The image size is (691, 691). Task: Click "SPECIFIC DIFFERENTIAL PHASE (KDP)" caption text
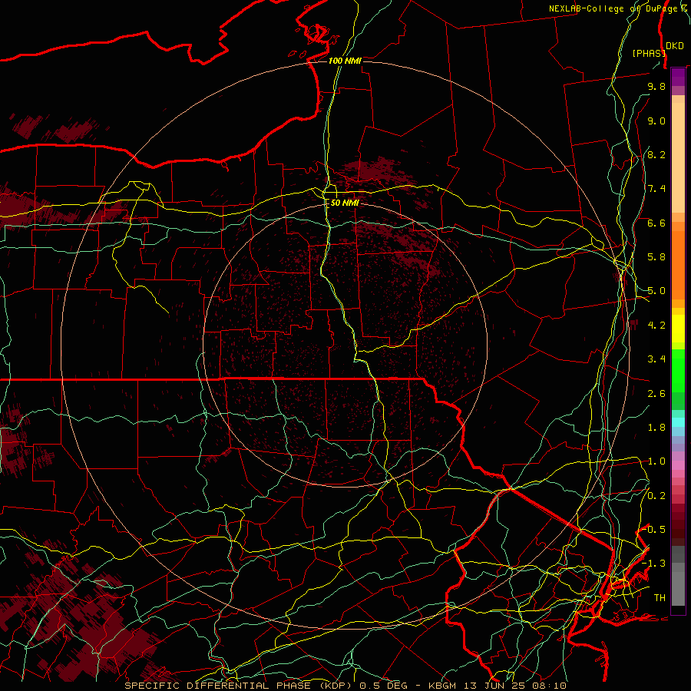240,686
